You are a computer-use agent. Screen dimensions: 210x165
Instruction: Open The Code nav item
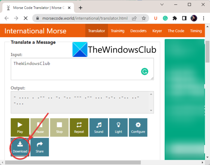pyautogui.click(x=176, y=31)
